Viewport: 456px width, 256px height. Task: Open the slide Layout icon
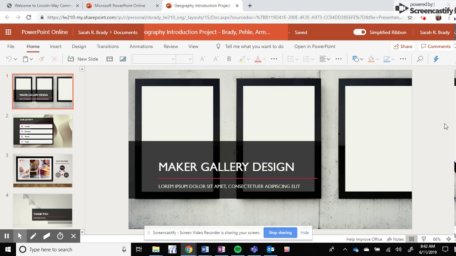pos(110,59)
